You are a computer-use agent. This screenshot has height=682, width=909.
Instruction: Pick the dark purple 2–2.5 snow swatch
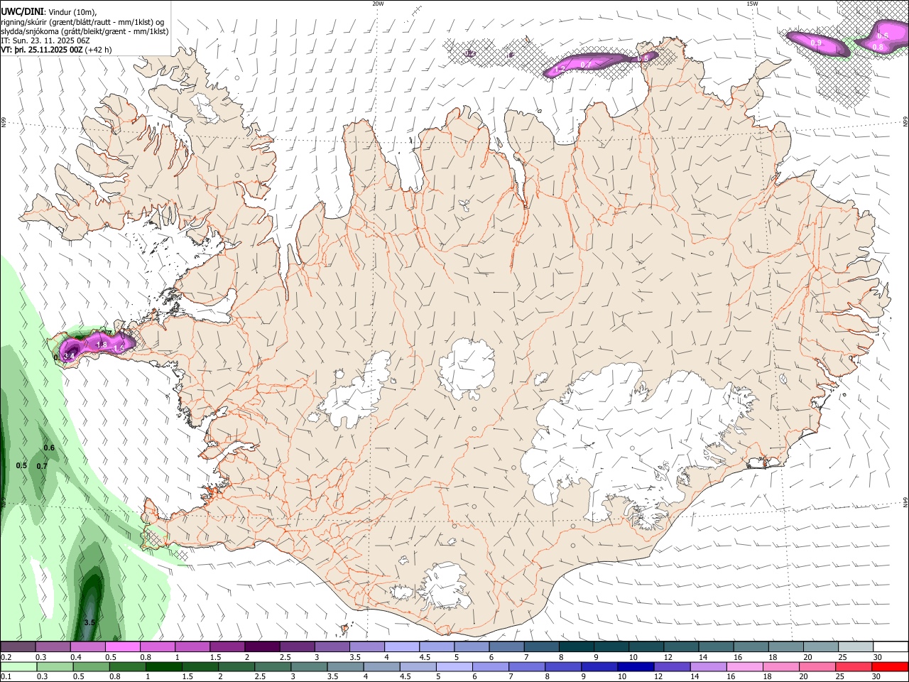click(x=262, y=647)
